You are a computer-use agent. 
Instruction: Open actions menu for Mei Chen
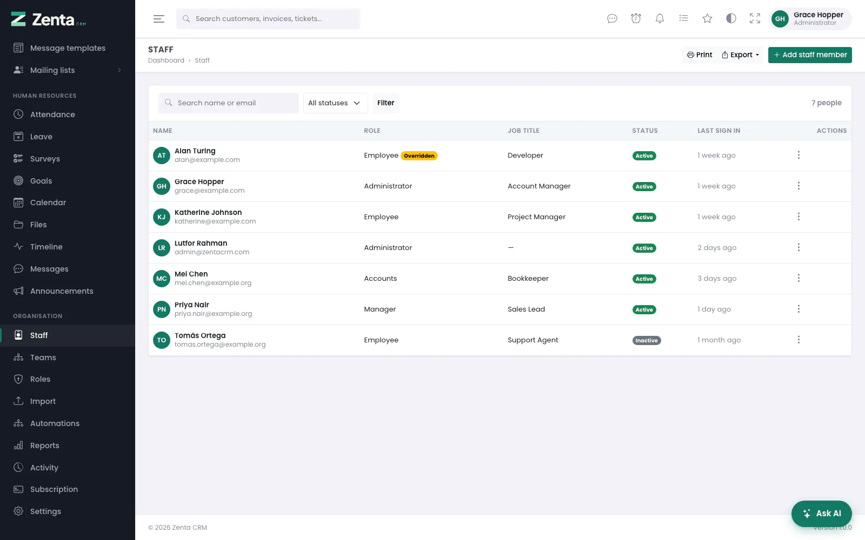[799, 279]
